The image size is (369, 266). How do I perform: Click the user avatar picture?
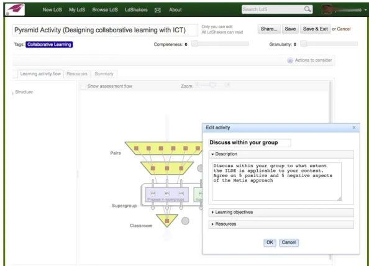tap(327, 10)
